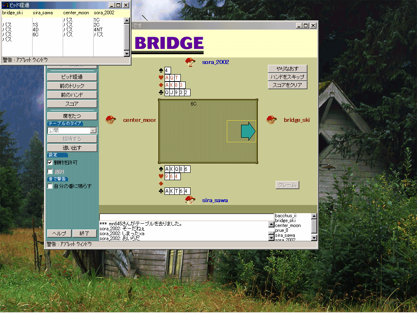Image resolution: width=417 pixels, height=313 pixels.
Task: Select bacchus_ii in the player list
Action: [286, 216]
